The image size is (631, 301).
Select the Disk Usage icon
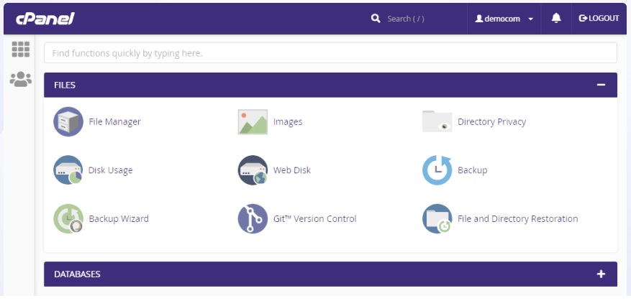point(68,170)
